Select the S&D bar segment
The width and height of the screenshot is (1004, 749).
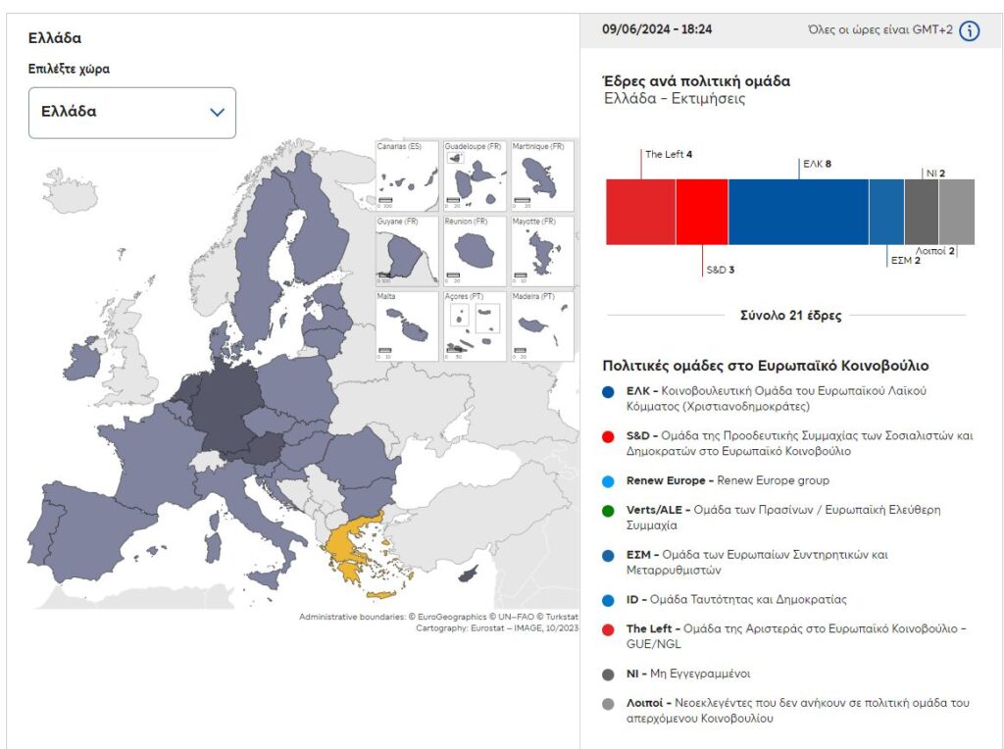(x=702, y=212)
